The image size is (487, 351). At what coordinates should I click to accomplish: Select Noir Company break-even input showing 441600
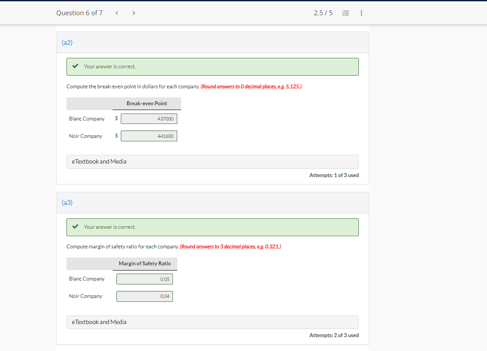point(149,136)
